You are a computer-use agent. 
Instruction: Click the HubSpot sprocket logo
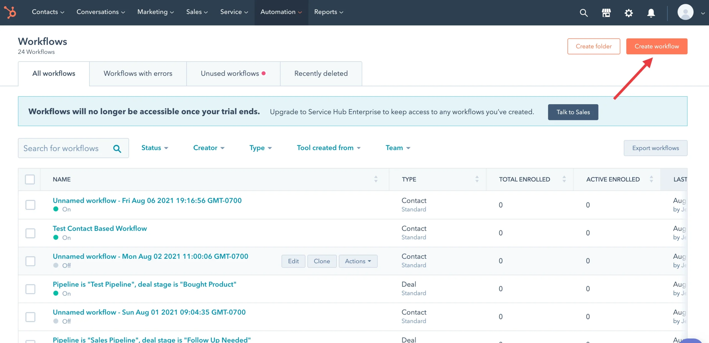[10, 12]
